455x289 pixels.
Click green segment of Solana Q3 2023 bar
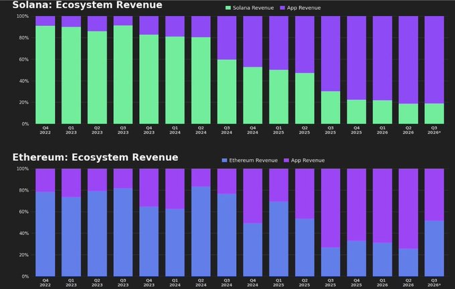tap(123, 75)
